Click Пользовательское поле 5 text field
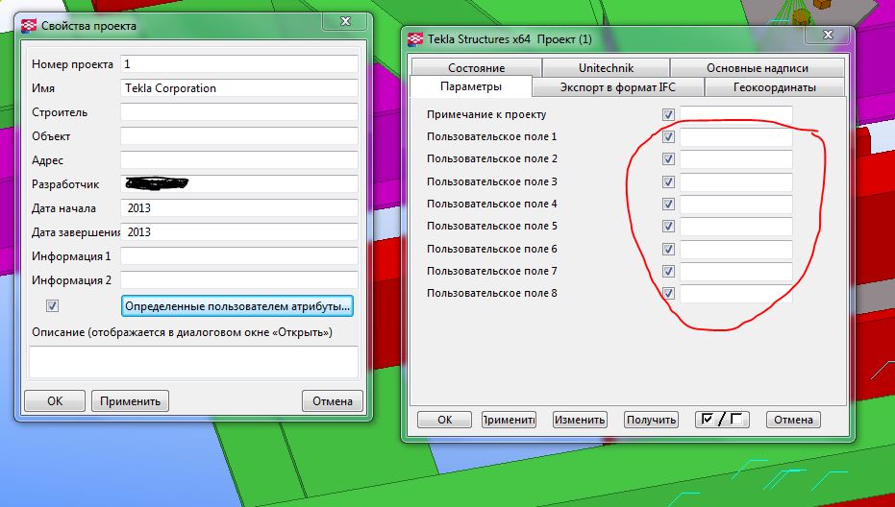Image resolution: width=895 pixels, height=507 pixels. coord(735,227)
